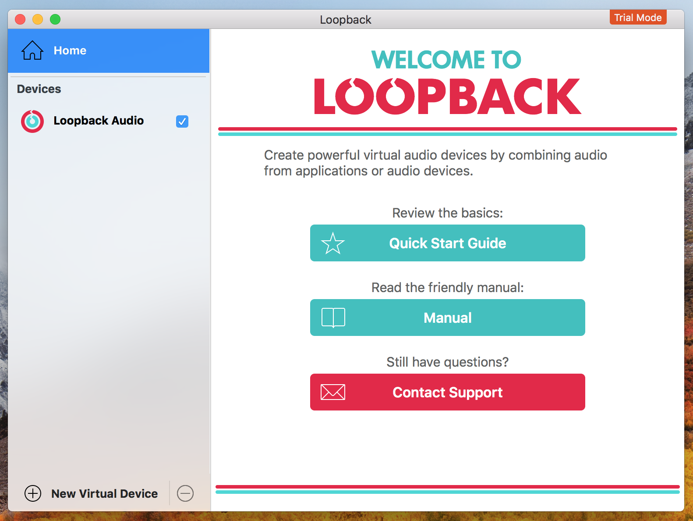Click the 'Review the basics:' text

click(448, 213)
